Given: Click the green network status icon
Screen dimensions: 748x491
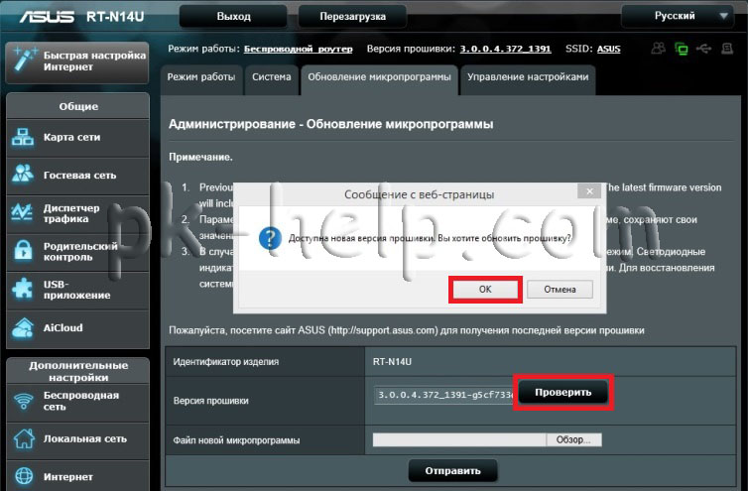Looking at the screenshot, I should 682,49.
